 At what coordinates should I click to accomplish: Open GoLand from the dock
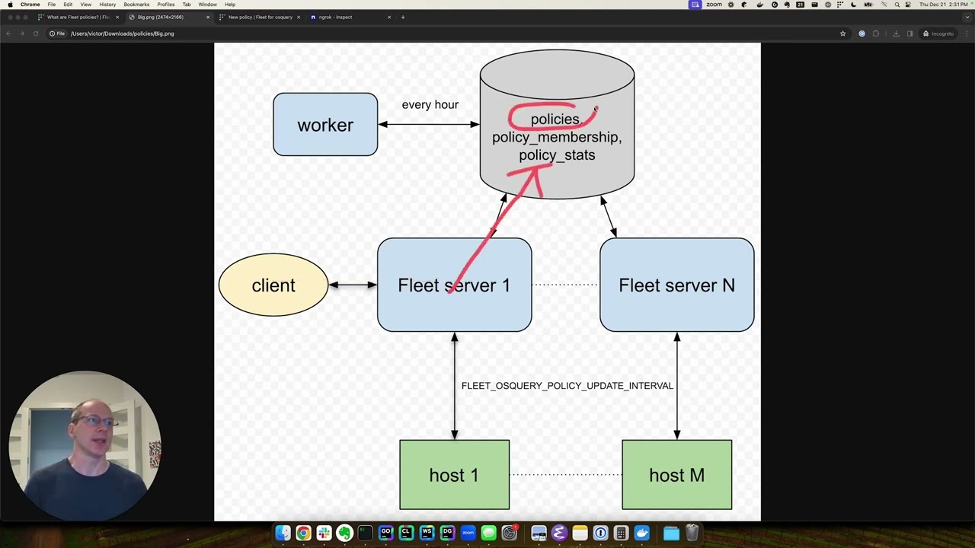[x=385, y=533]
